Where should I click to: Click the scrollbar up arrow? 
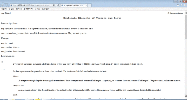(x=186, y=13)
